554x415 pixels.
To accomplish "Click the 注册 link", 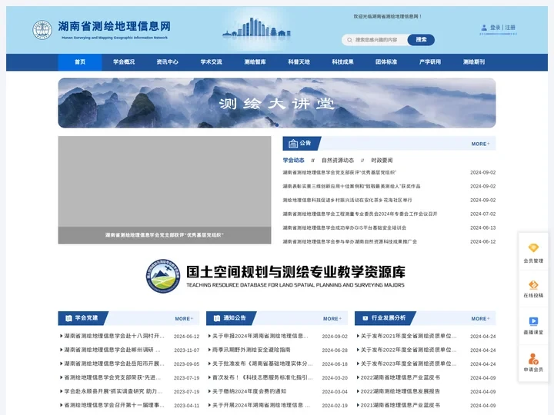I will tap(510, 28).
